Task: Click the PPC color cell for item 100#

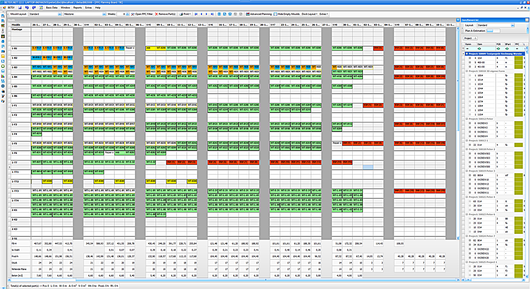Action: pos(518,75)
